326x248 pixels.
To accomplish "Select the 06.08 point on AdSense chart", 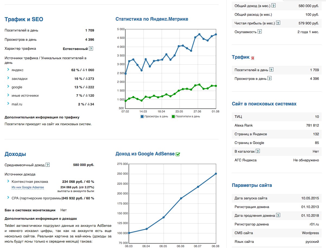I will point(216,174).
